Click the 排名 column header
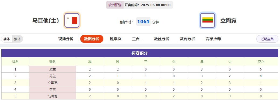 pos(15,62)
